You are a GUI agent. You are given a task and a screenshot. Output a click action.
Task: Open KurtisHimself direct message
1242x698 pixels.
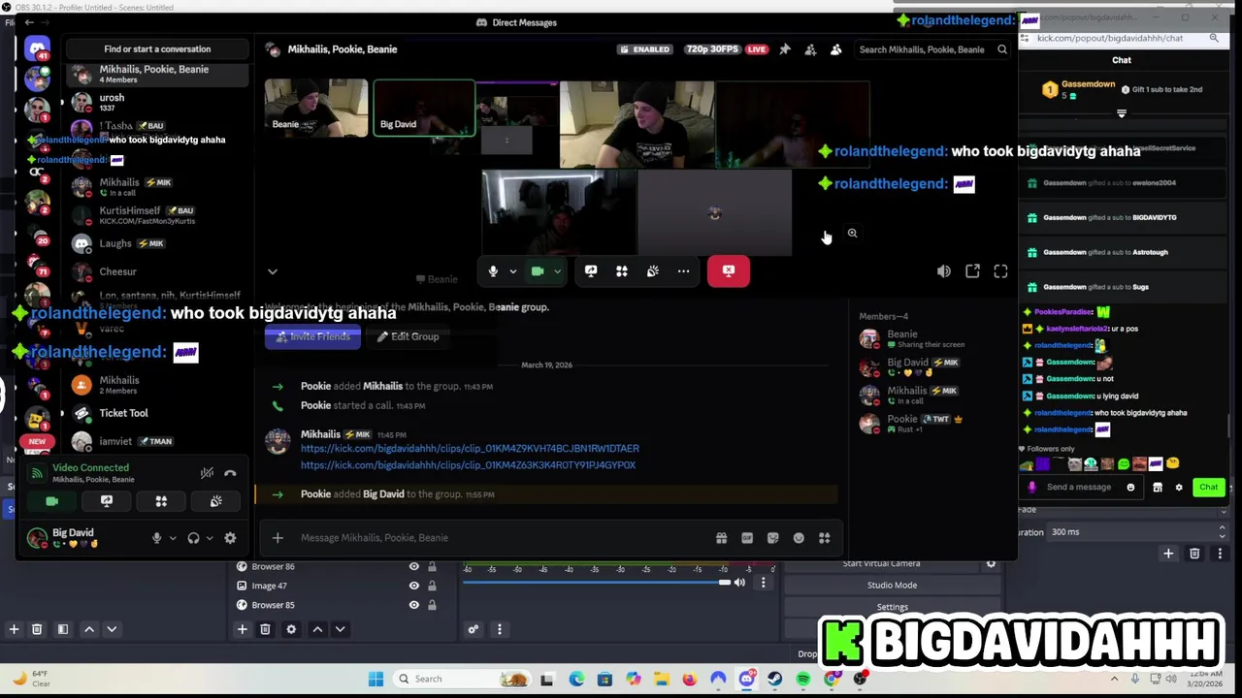coord(157,215)
